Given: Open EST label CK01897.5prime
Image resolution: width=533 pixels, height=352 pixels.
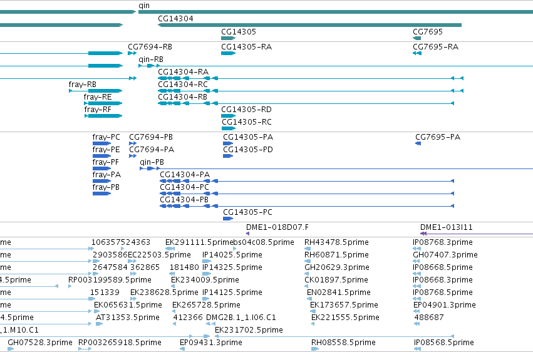Looking at the screenshot, I should point(336,280).
